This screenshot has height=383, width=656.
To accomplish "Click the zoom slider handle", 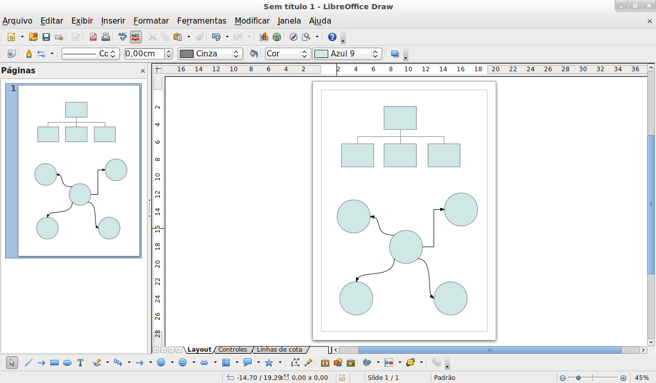I will click(578, 378).
